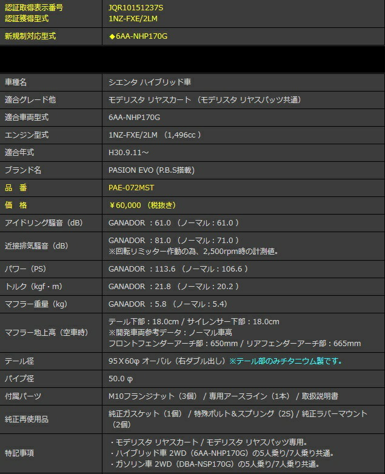Click the 開発車両参考データ note line
Screen dimensions: 385x474
click(170, 333)
